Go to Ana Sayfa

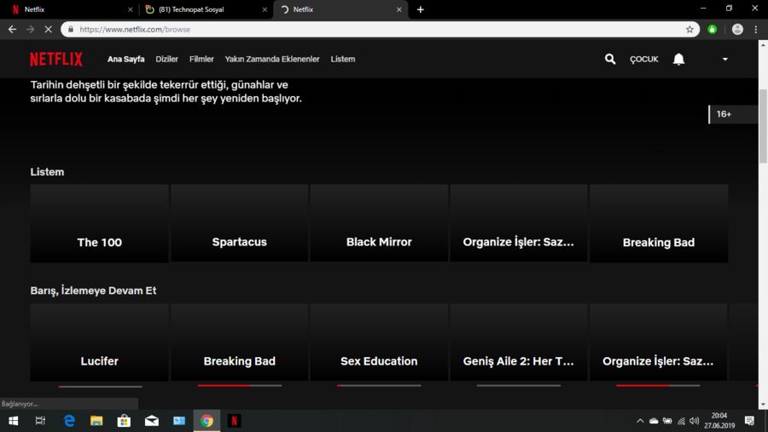click(x=126, y=59)
